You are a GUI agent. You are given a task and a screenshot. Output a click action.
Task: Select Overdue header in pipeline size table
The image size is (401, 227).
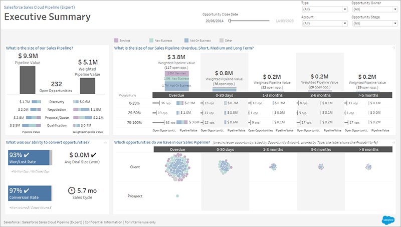coord(176,95)
